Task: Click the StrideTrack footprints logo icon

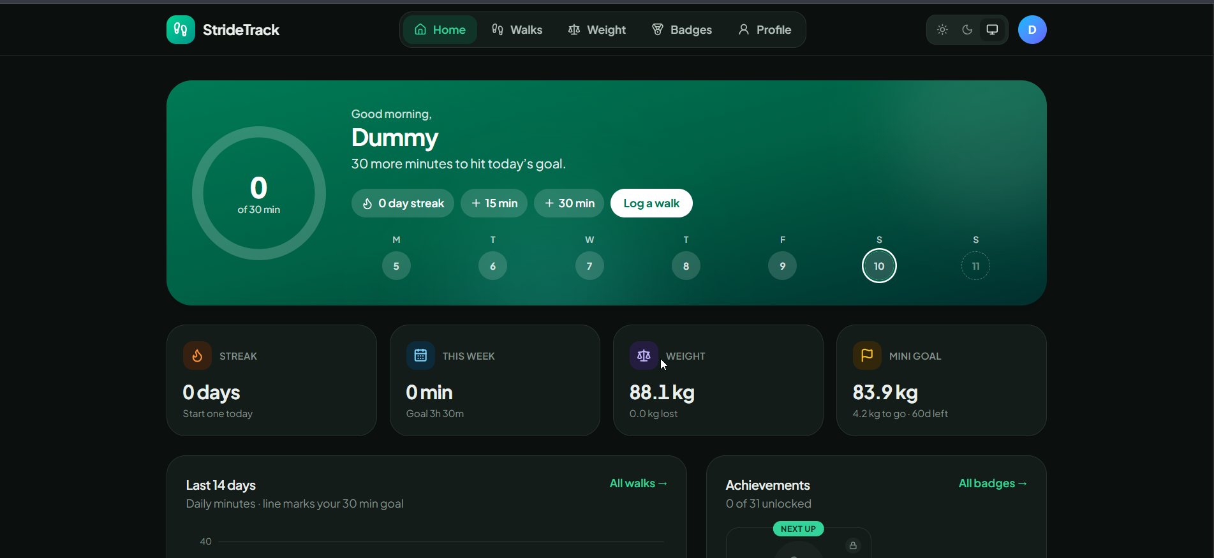Action: (181, 30)
